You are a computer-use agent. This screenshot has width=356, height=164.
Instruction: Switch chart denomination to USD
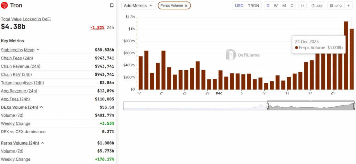point(239,6)
